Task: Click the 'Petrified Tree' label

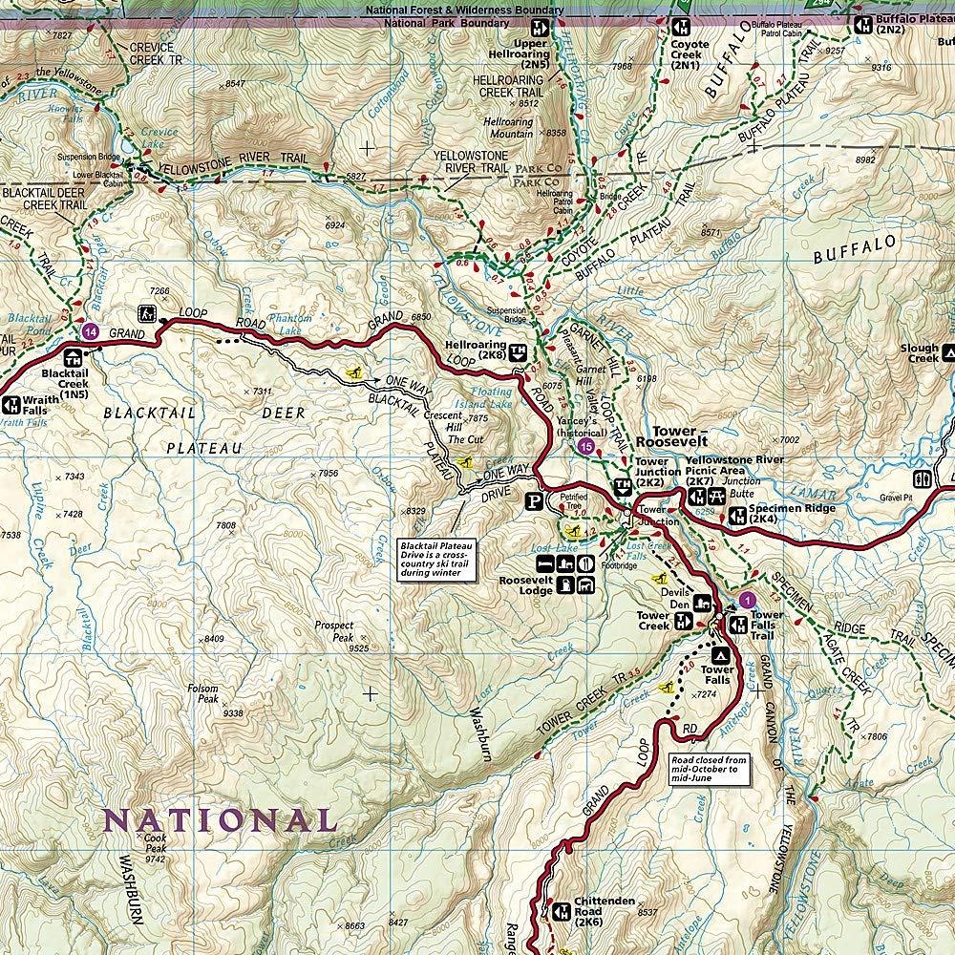Action: click(574, 501)
